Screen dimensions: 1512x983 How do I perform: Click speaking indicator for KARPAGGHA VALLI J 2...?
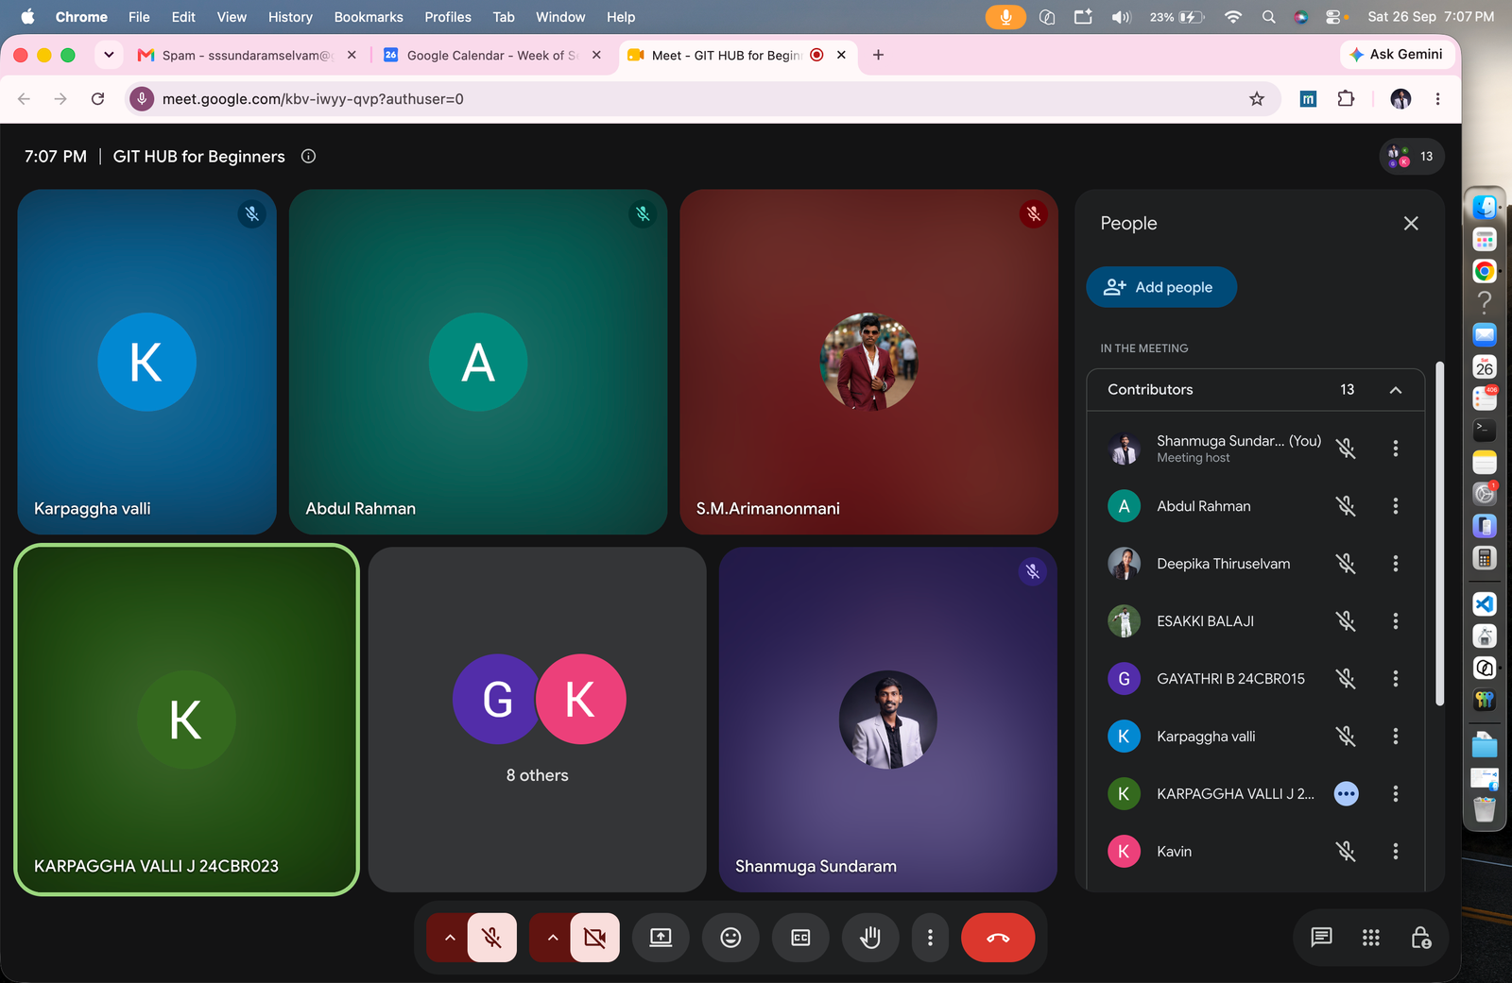pyautogui.click(x=1347, y=794)
